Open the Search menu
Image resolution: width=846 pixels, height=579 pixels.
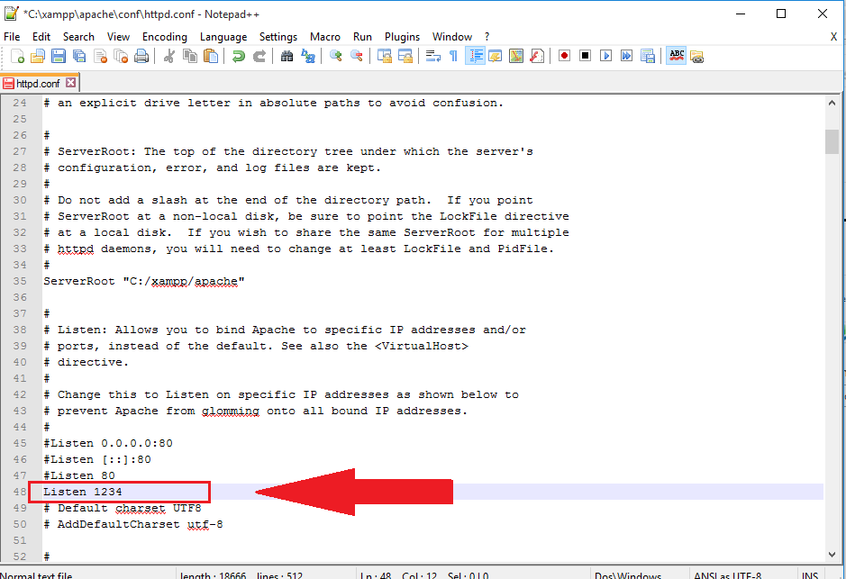coord(78,37)
